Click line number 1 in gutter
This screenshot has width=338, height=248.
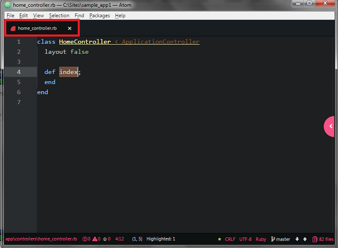click(19, 41)
